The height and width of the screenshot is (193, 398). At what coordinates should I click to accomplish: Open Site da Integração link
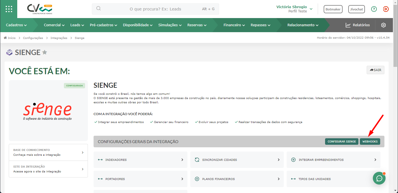[48, 169]
